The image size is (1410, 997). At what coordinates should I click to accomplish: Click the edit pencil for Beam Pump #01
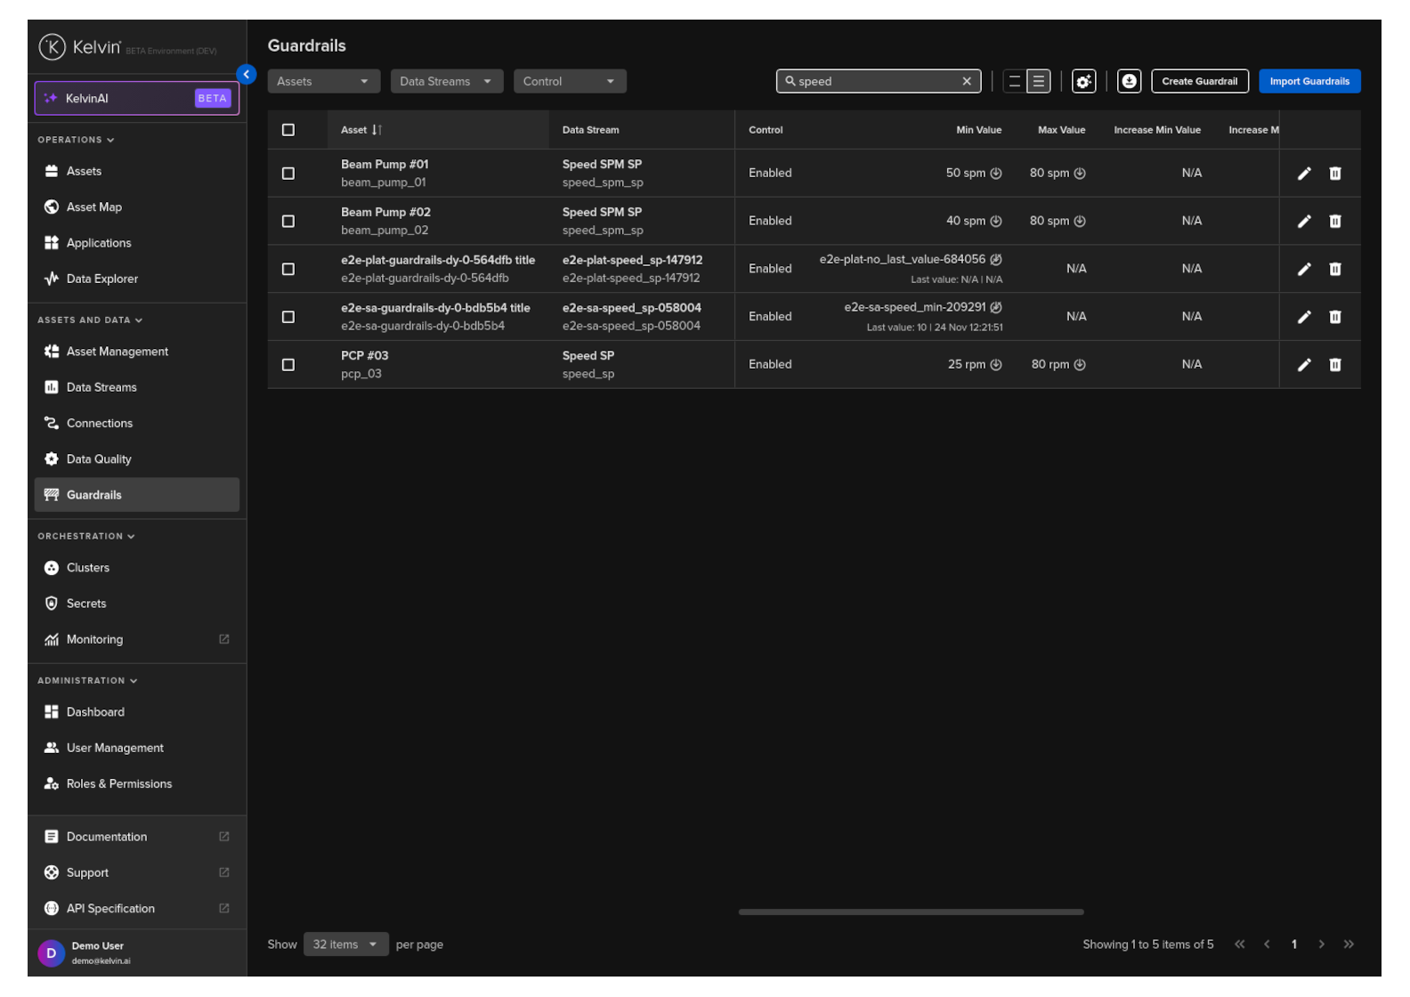(x=1303, y=174)
